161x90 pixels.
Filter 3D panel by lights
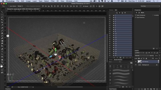[x=125, y=13]
